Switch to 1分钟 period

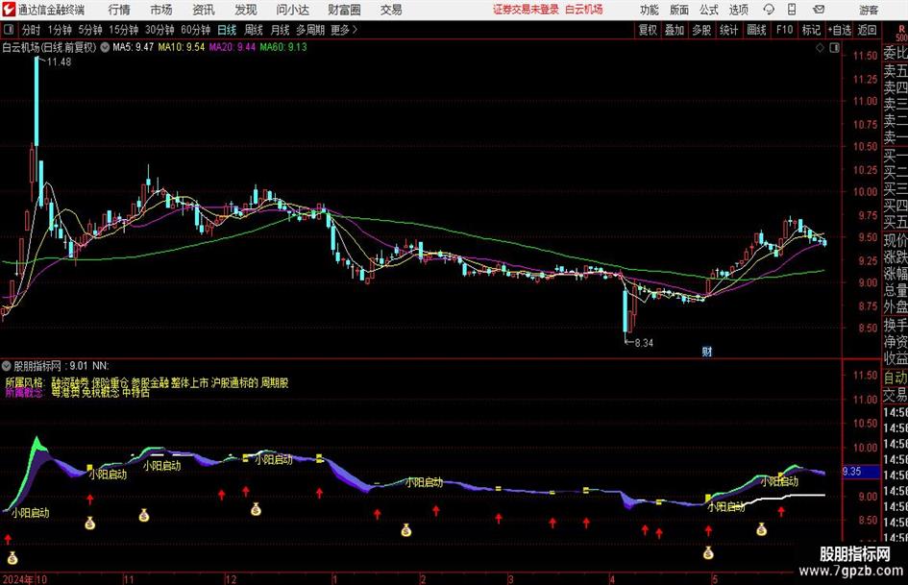(60, 30)
